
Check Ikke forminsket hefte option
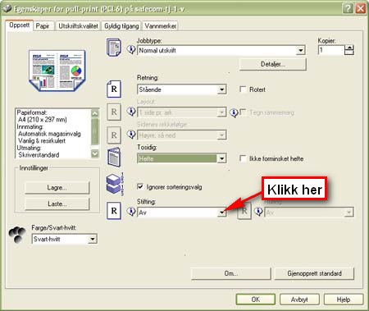click(243, 158)
